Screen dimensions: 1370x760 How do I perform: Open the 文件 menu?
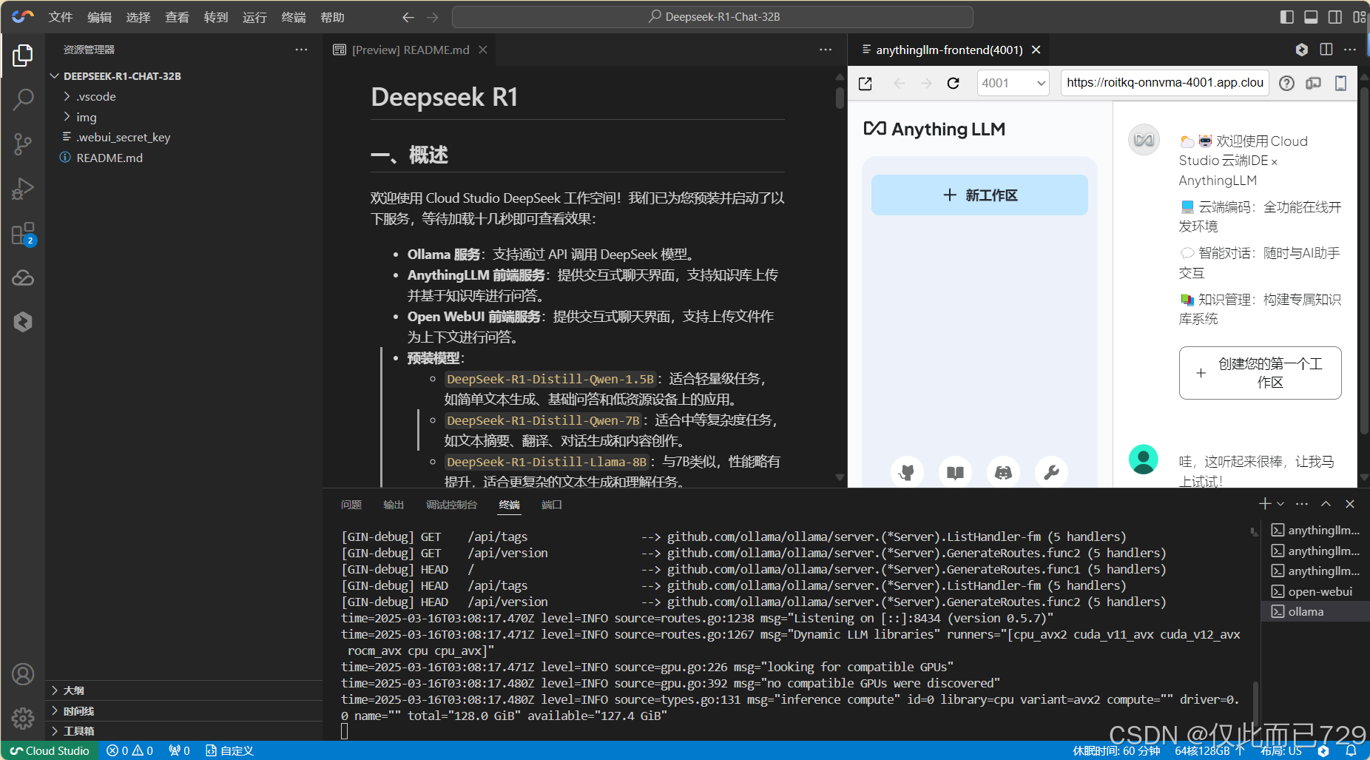click(61, 17)
